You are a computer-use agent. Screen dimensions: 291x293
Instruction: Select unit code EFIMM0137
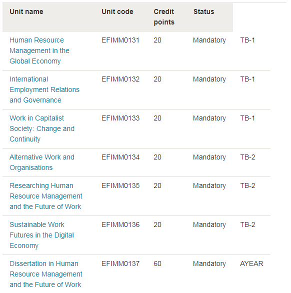point(120,263)
